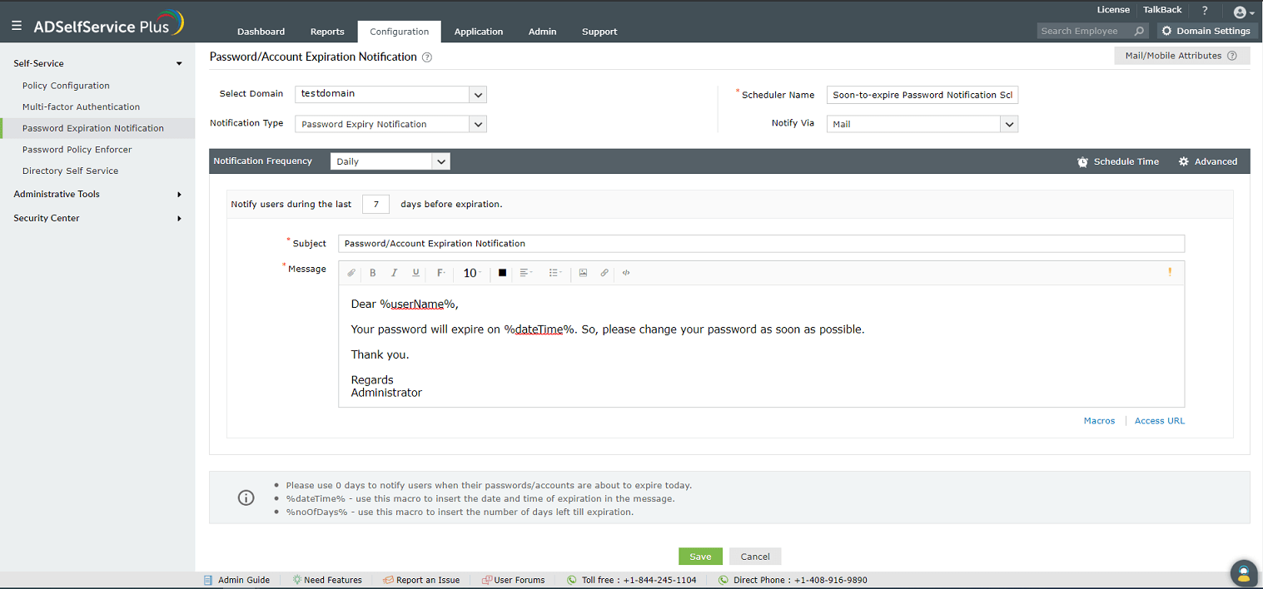This screenshot has width=1263, height=589.
Task: Open the Admin Guide link
Action: click(x=236, y=580)
